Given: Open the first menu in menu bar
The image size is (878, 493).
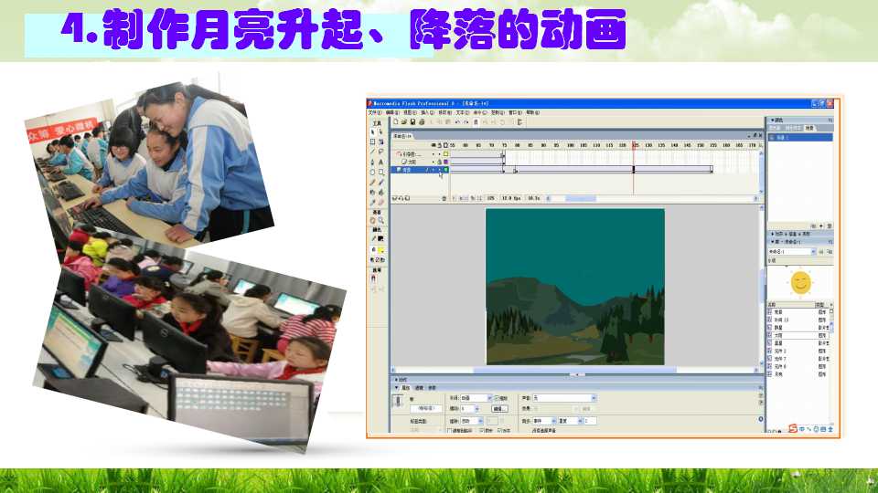Looking at the screenshot, I should tap(375, 112).
